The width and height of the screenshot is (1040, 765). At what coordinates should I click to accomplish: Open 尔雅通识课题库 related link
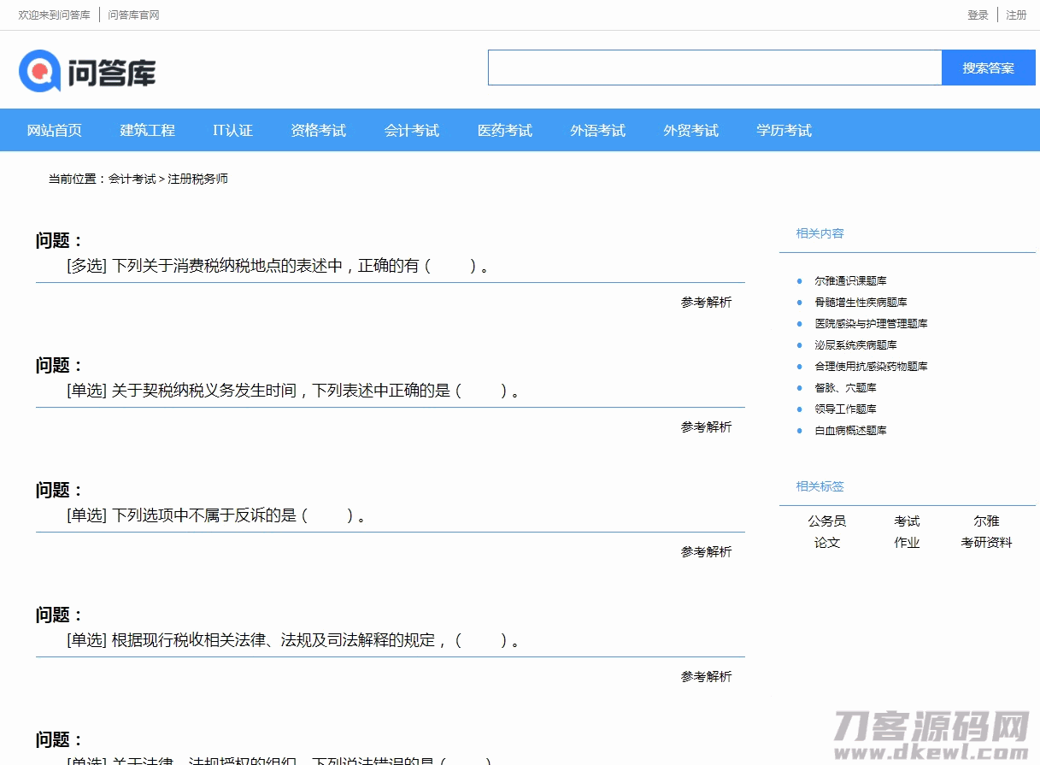point(850,281)
